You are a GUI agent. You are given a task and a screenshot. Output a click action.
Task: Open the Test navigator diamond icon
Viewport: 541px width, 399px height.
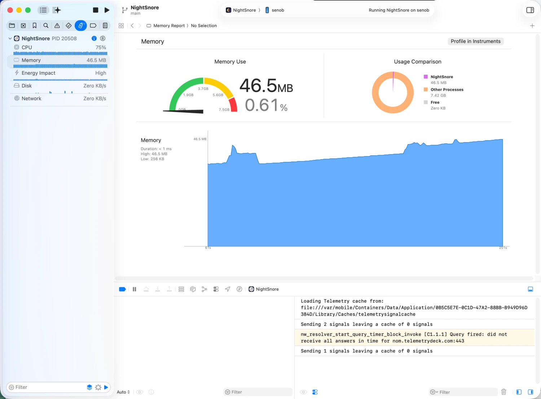pos(69,26)
